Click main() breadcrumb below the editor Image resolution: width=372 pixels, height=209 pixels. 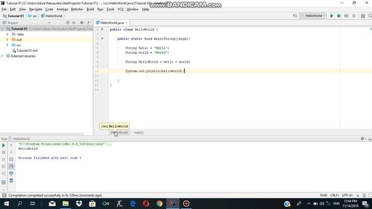138,132
